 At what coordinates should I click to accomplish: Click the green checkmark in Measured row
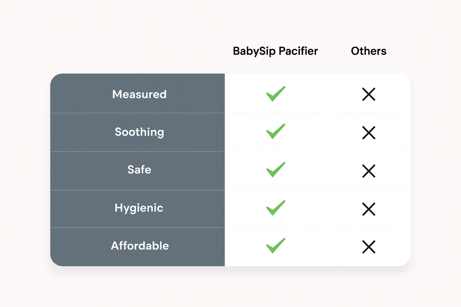click(x=275, y=94)
